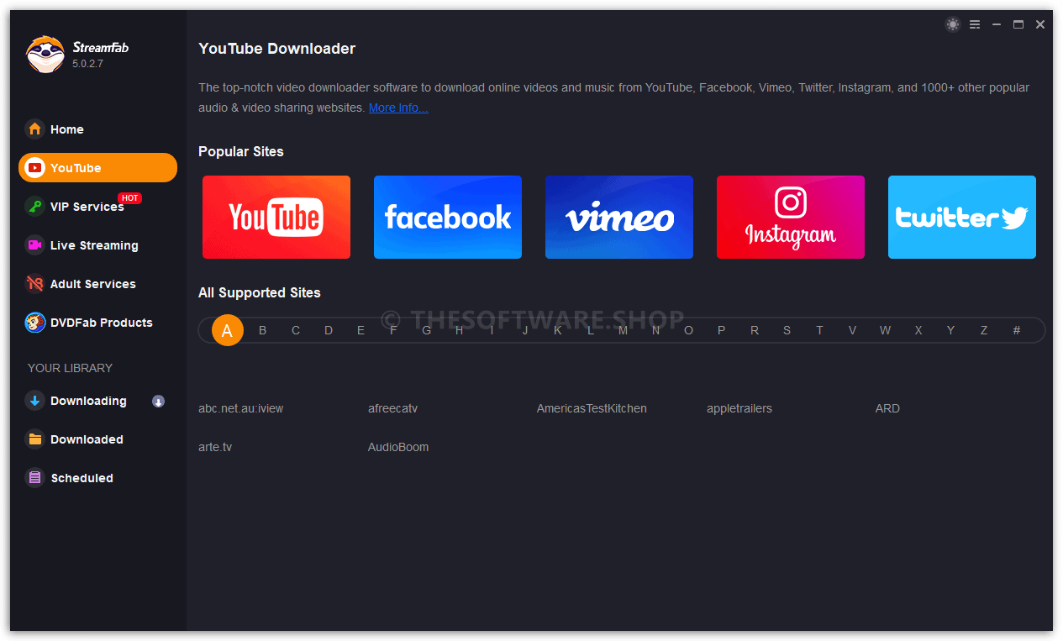Select letter P in site index
The width and height of the screenshot is (1063, 641).
coord(721,330)
